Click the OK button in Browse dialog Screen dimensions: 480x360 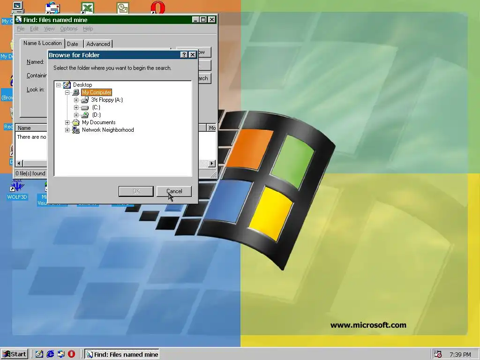(136, 191)
